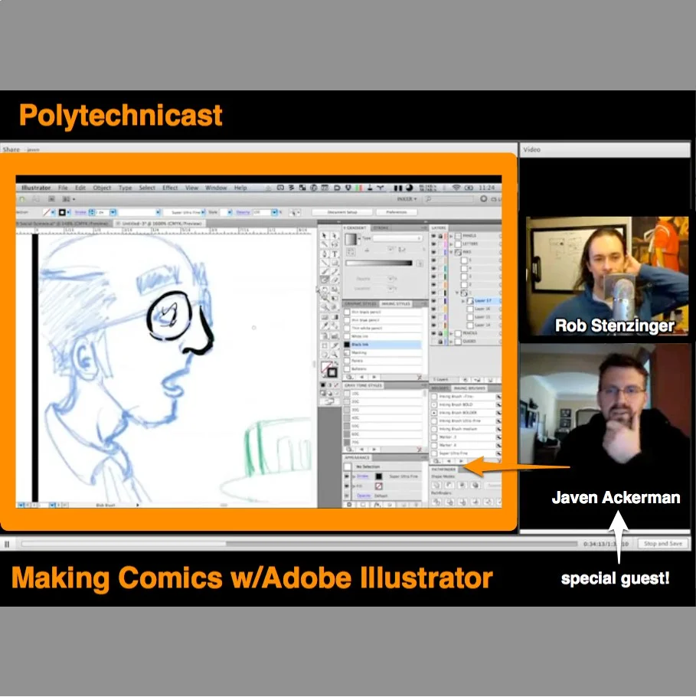Select the Pen tool

(324, 254)
